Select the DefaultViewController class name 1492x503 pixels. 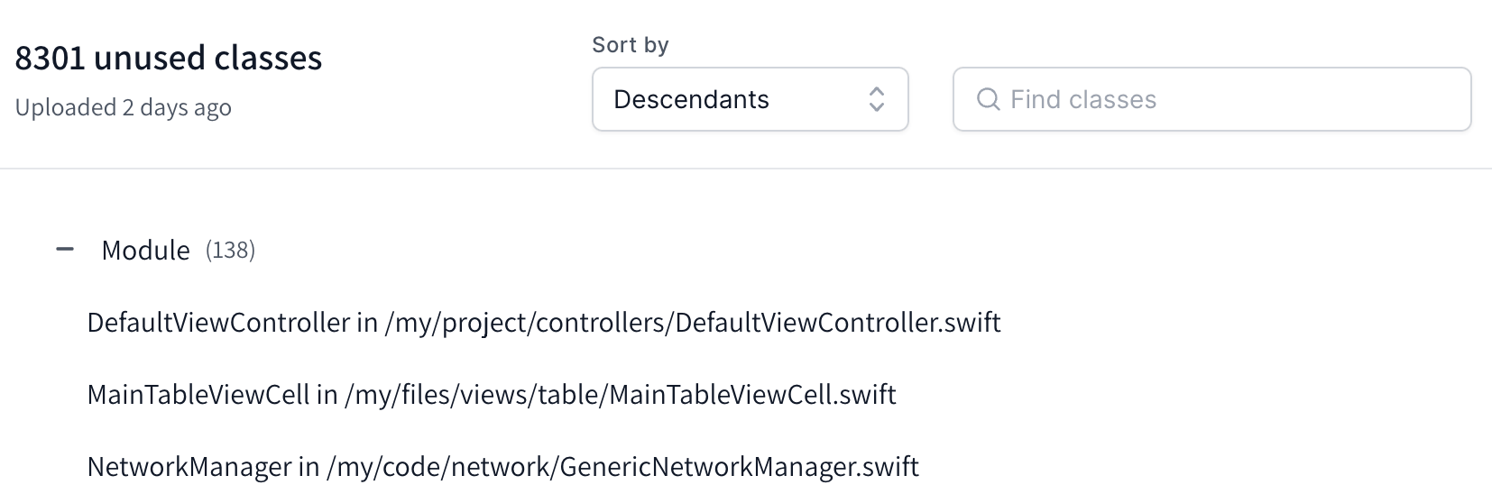point(218,323)
